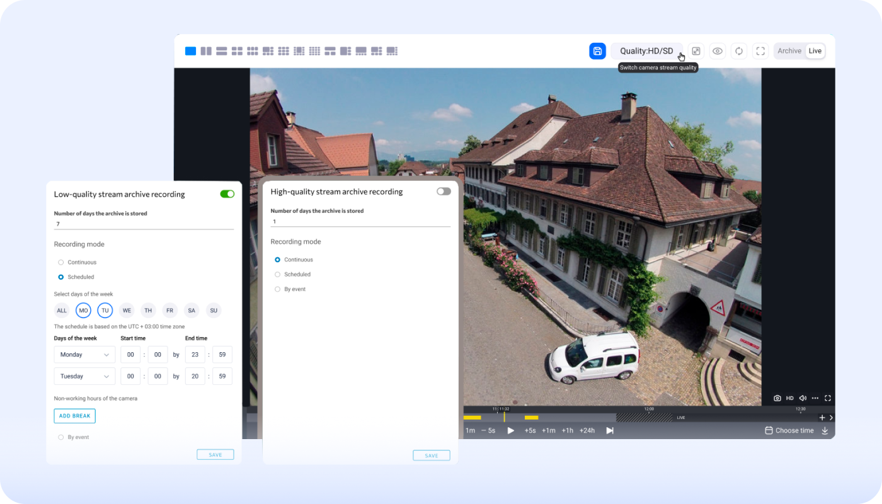The height and width of the screenshot is (504, 882).
Task: Select the WE day chip
Action: pyautogui.click(x=127, y=310)
